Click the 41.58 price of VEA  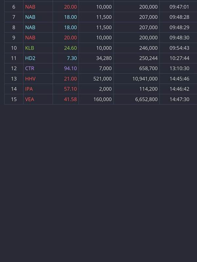pyautogui.click(x=70, y=99)
